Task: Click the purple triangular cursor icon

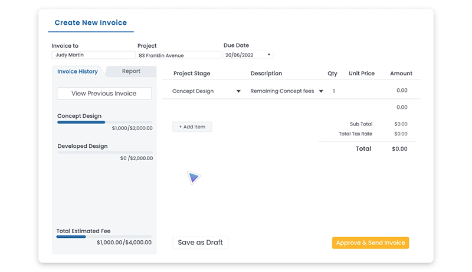Action: [x=194, y=177]
